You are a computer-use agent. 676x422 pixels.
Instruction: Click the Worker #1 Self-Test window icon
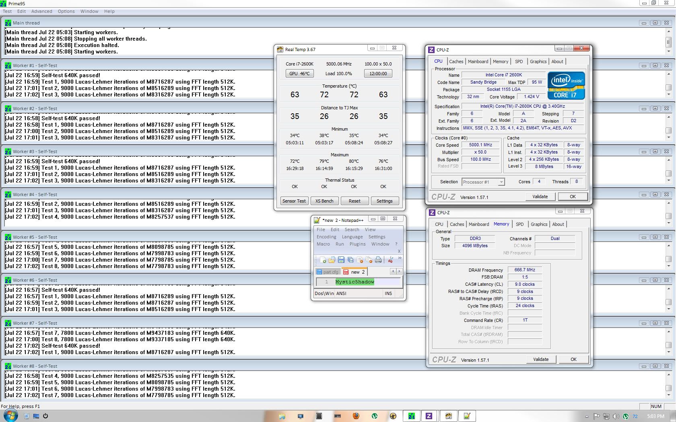(x=8, y=66)
